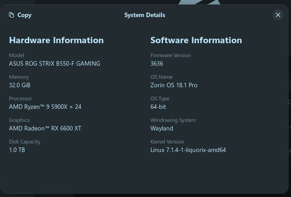Select the System Details title
Image resolution: width=291 pixels, height=197 pixels.
click(x=145, y=15)
